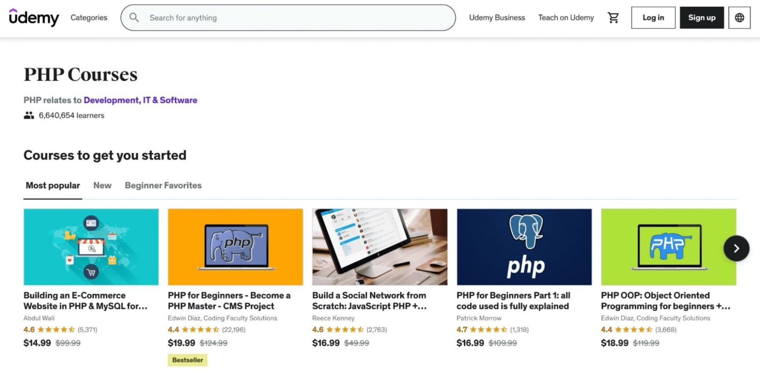760x392 pixels.
Task: Open the Development, IT & Software link
Action: click(x=141, y=100)
